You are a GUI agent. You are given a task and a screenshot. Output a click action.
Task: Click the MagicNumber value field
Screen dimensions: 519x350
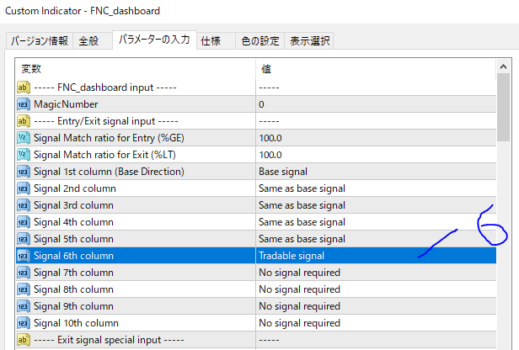coord(375,104)
